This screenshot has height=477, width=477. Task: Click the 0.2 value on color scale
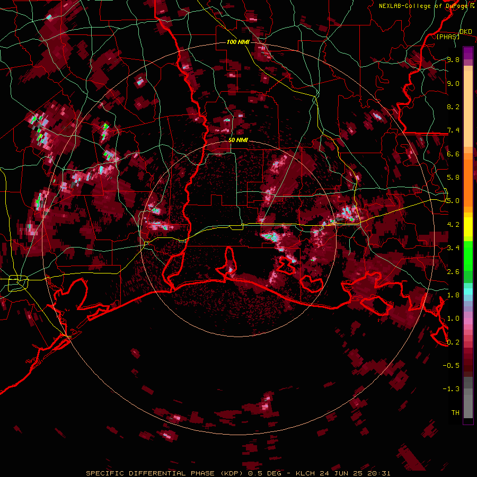[x=453, y=342]
